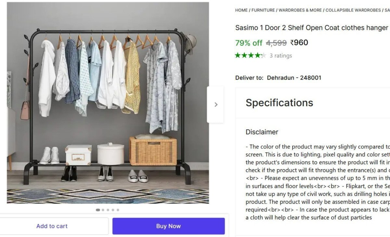Change the Dehradun delivery pincode
390x237 pixels.
[x=293, y=78]
